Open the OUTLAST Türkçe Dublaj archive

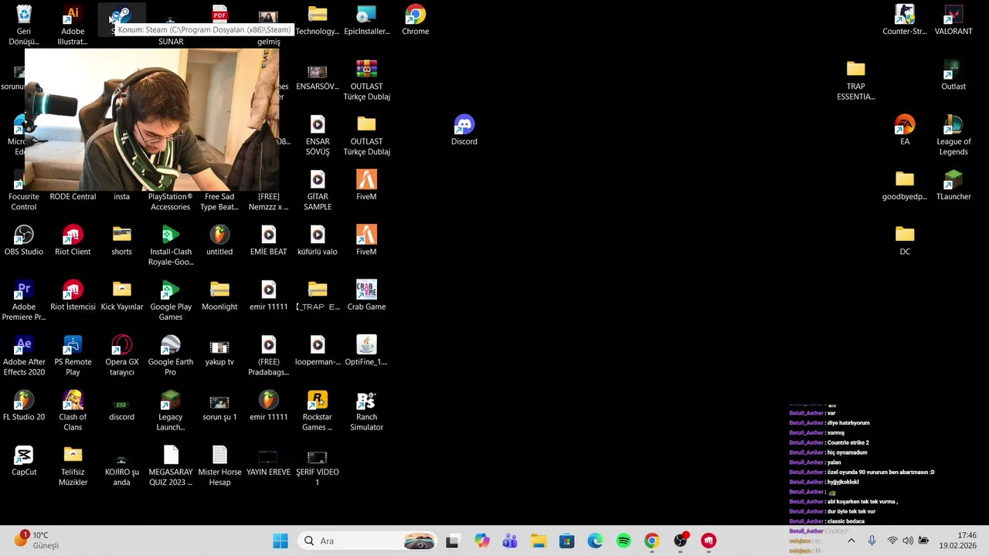366,80
